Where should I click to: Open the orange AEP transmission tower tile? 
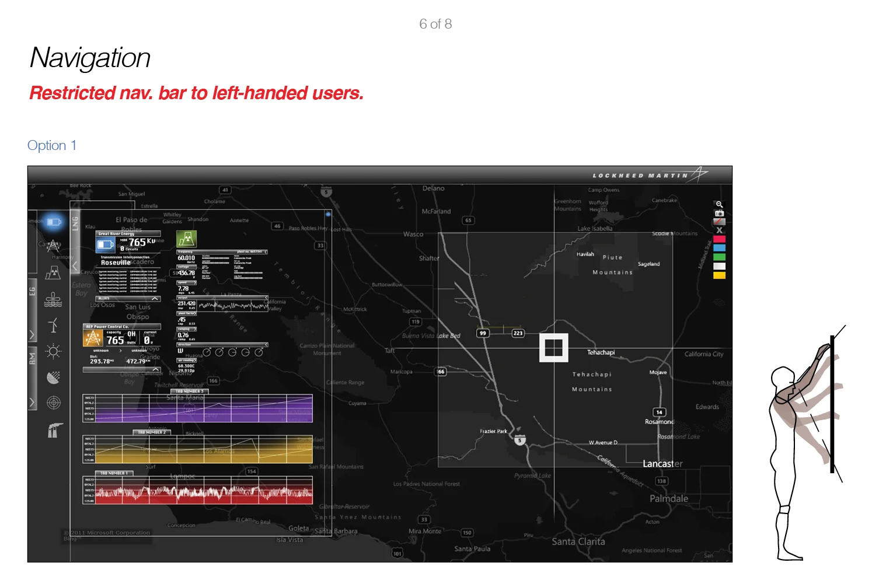tap(92, 338)
